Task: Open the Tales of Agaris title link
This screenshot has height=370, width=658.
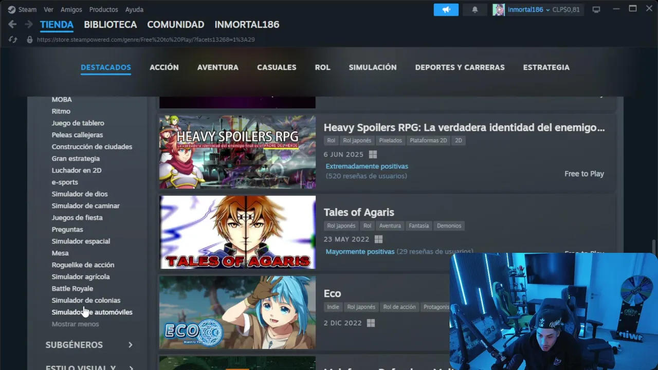Action: coord(359,212)
